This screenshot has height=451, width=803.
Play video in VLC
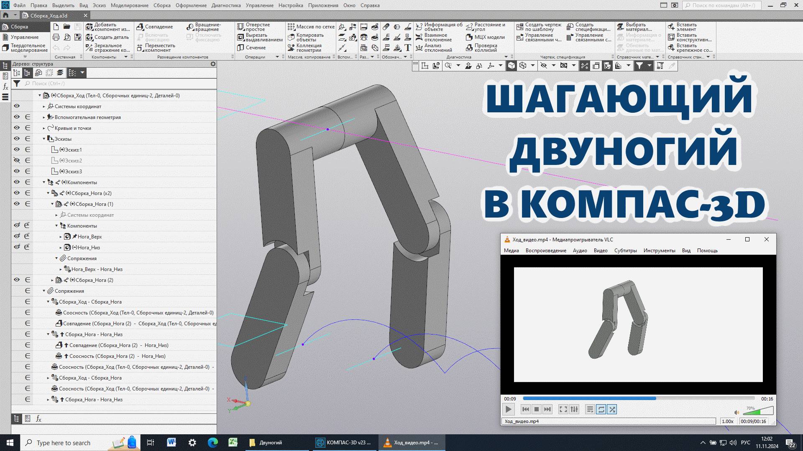coord(508,409)
